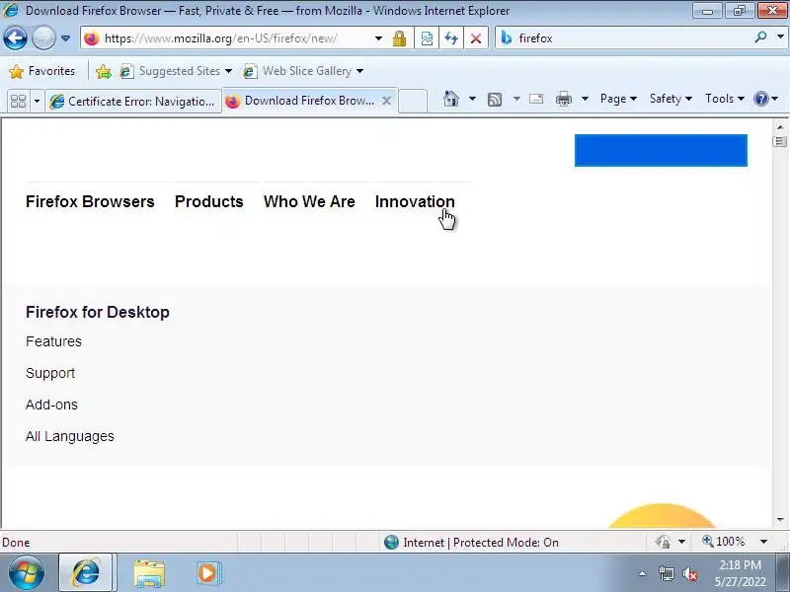Open the Windows Start menu orb

[x=27, y=573]
